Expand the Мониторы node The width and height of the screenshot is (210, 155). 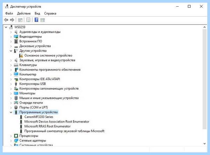pos(11,93)
